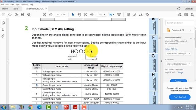Click the page number field 107
The width and height of the screenshot is (196, 110).
58,15
